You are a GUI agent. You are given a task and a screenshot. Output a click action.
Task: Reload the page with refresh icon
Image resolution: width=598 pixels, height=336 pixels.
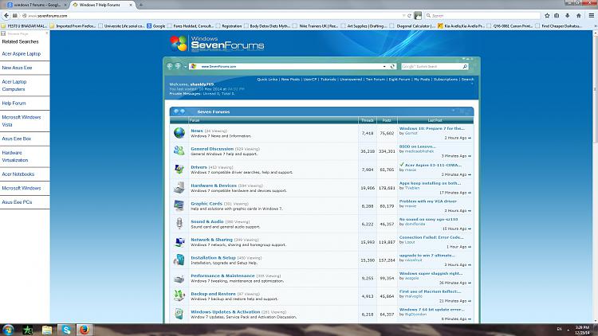[409, 16]
